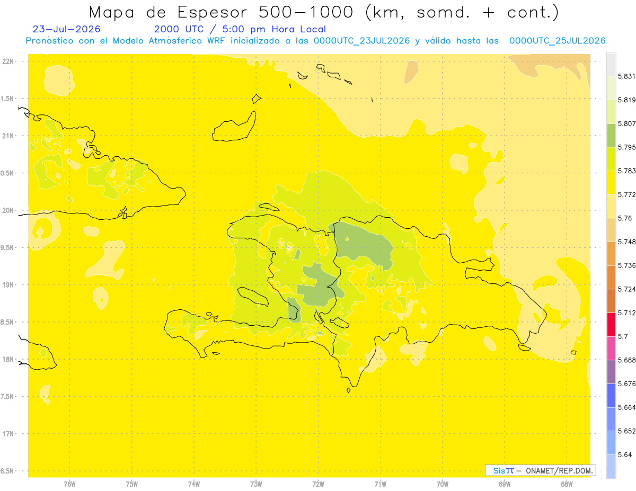Click the 71W longitude label

pyautogui.click(x=380, y=484)
